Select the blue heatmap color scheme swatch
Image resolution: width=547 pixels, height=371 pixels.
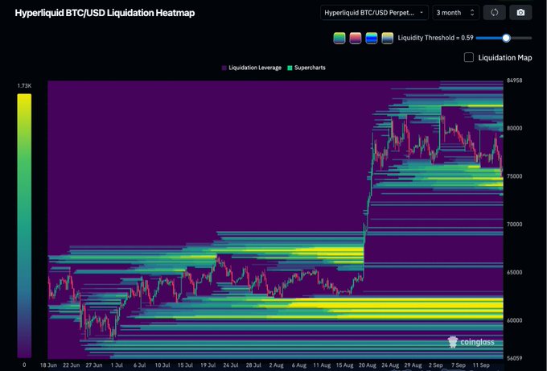(x=372, y=38)
